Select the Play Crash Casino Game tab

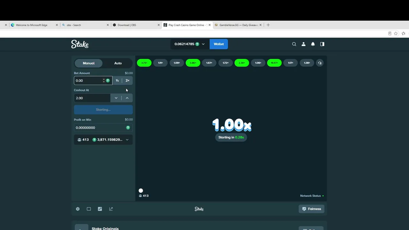point(186,25)
